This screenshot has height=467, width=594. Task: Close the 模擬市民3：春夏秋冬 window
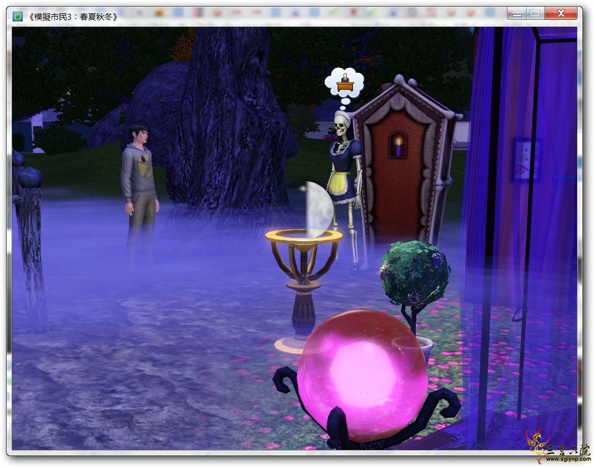(561, 14)
